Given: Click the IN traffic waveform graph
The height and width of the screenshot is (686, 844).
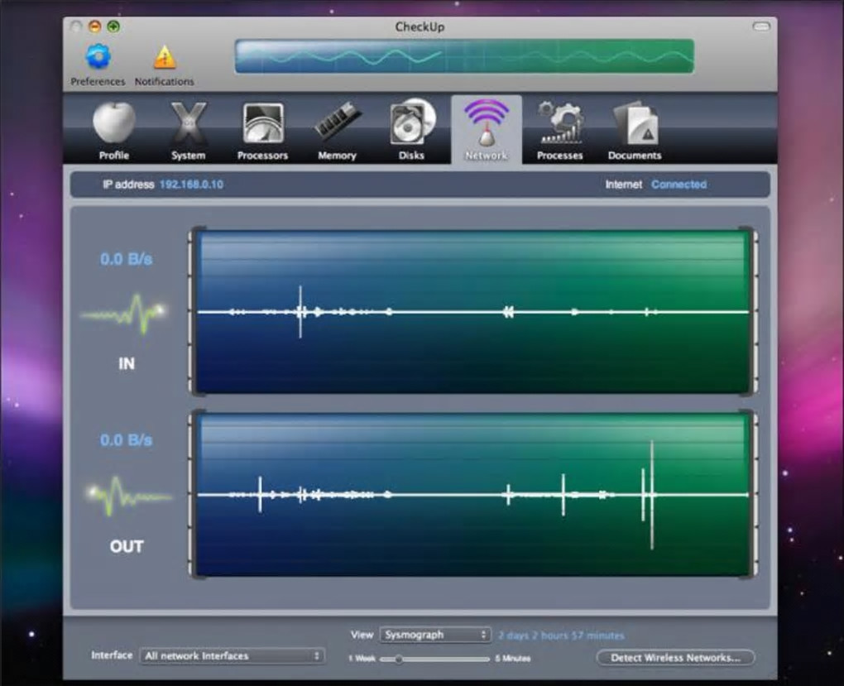Looking at the screenshot, I should point(472,312).
